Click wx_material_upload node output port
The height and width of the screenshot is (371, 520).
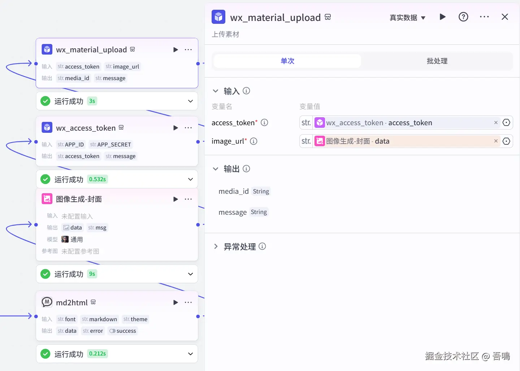198,64
